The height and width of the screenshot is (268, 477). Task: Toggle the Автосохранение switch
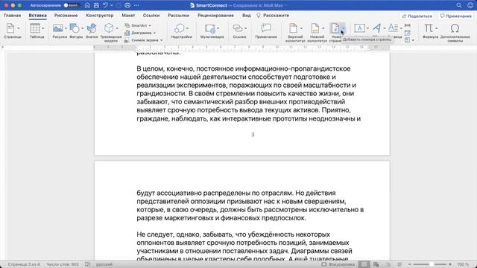pyautogui.click(x=71, y=5)
